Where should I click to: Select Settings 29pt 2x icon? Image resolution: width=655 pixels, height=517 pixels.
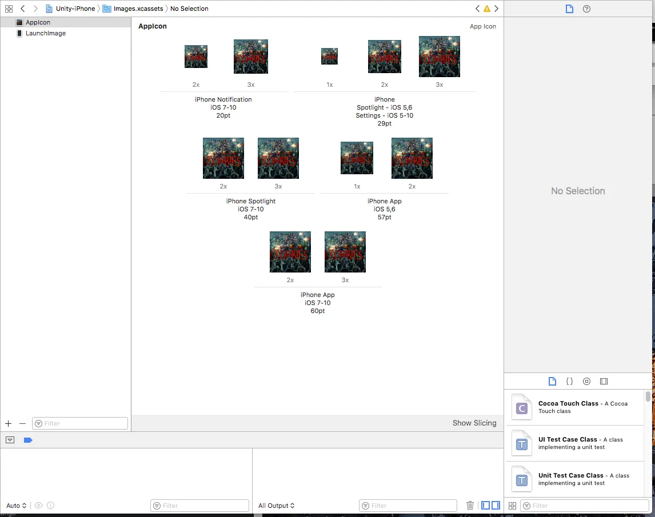[x=384, y=57]
